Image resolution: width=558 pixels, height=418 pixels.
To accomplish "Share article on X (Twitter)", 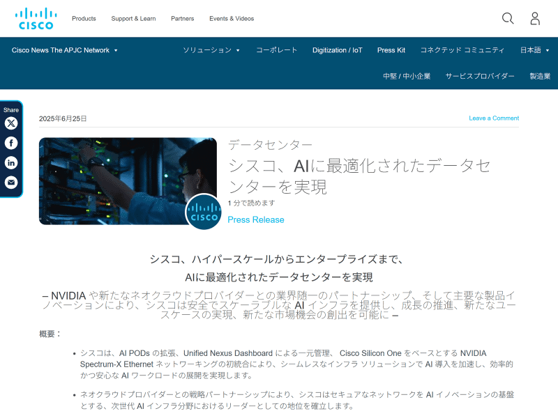I will coord(11,123).
